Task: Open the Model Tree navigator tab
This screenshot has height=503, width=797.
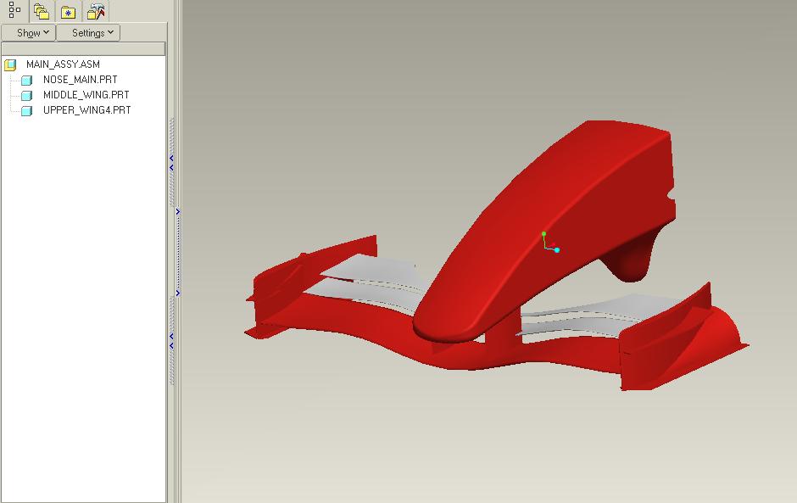Action: click(14, 10)
